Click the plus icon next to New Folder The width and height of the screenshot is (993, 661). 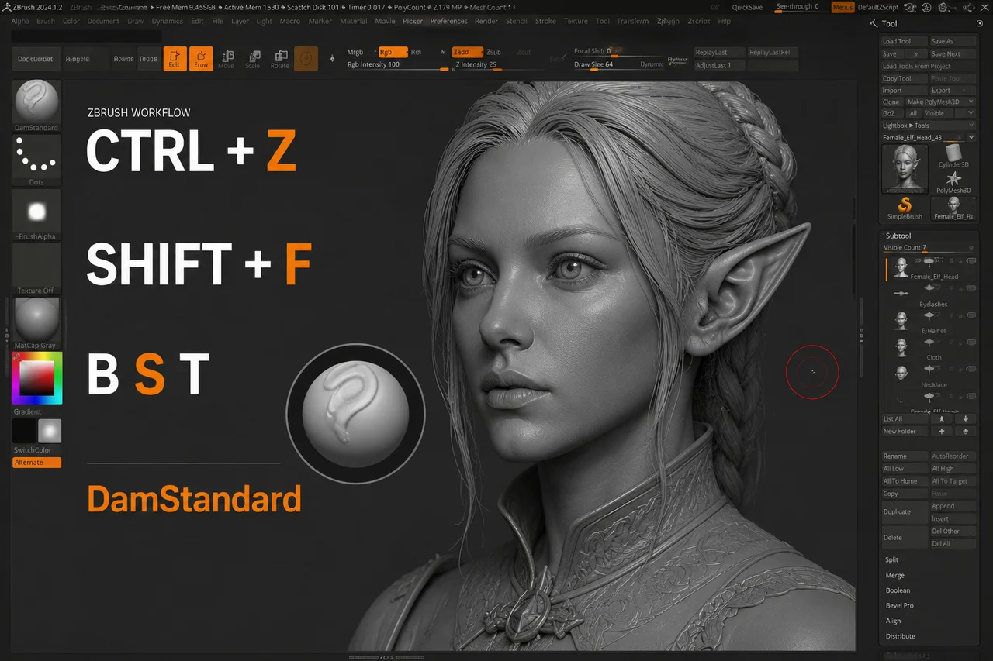click(941, 431)
